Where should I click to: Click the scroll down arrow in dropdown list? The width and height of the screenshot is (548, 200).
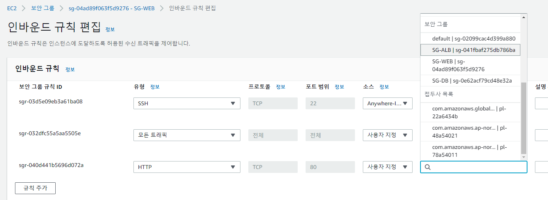pos(524,157)
